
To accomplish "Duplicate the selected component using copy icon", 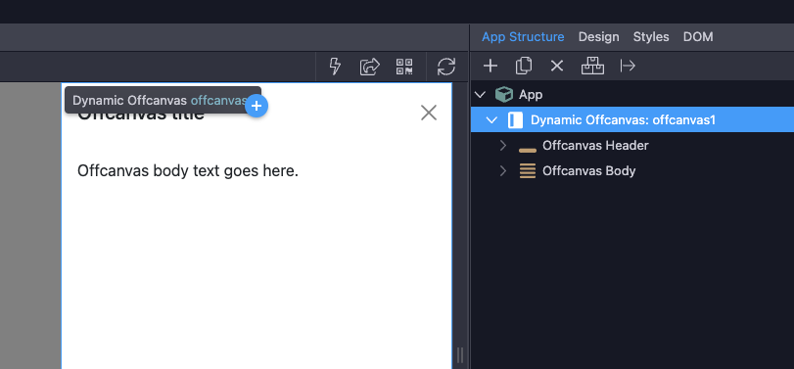I will (524, 66).
